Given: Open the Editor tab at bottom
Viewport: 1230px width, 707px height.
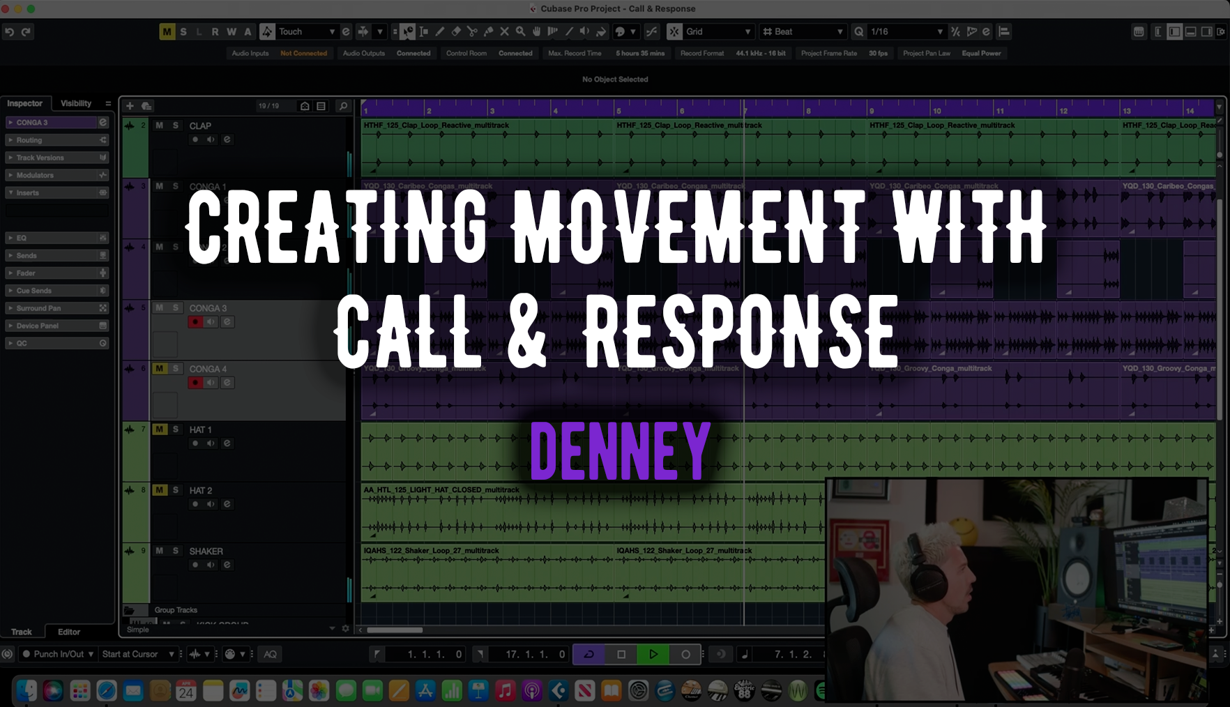Looking at the screenshot, I should coord(69,632).
